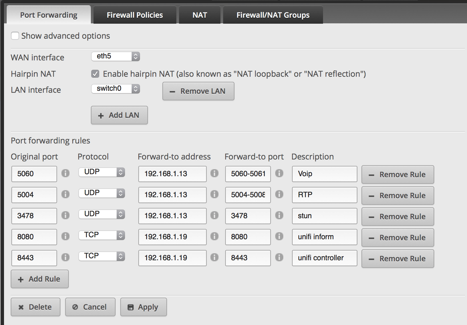Click info icon beside forward-to port 5004-5008

click(x=279, y=194)
